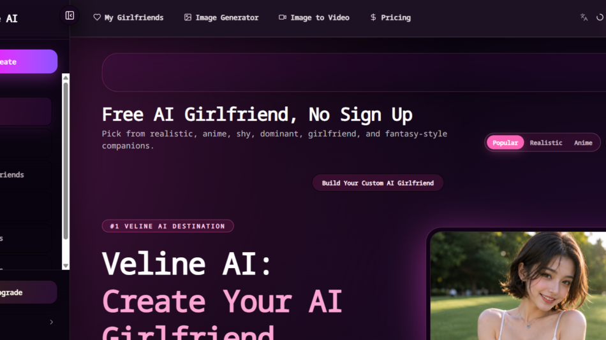The image size is (606, 340).
Task: Select the Popular filter tab
Action: click(x=505, y=143)
